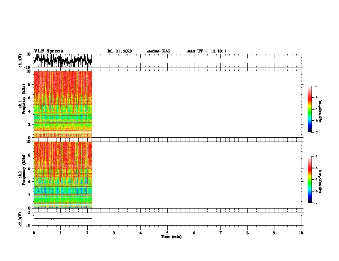This screenshot has width=339, height=261.
Task: Click time axis tick label "3"
Action: [x=114, y=232]
